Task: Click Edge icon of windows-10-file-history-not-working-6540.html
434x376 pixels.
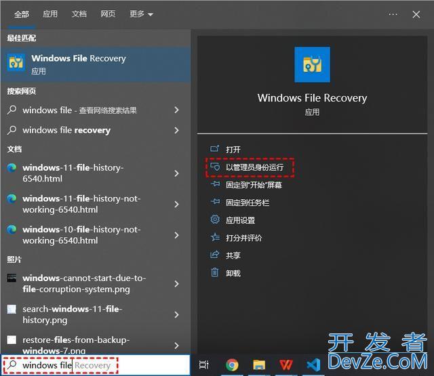Action: (12, 230)
